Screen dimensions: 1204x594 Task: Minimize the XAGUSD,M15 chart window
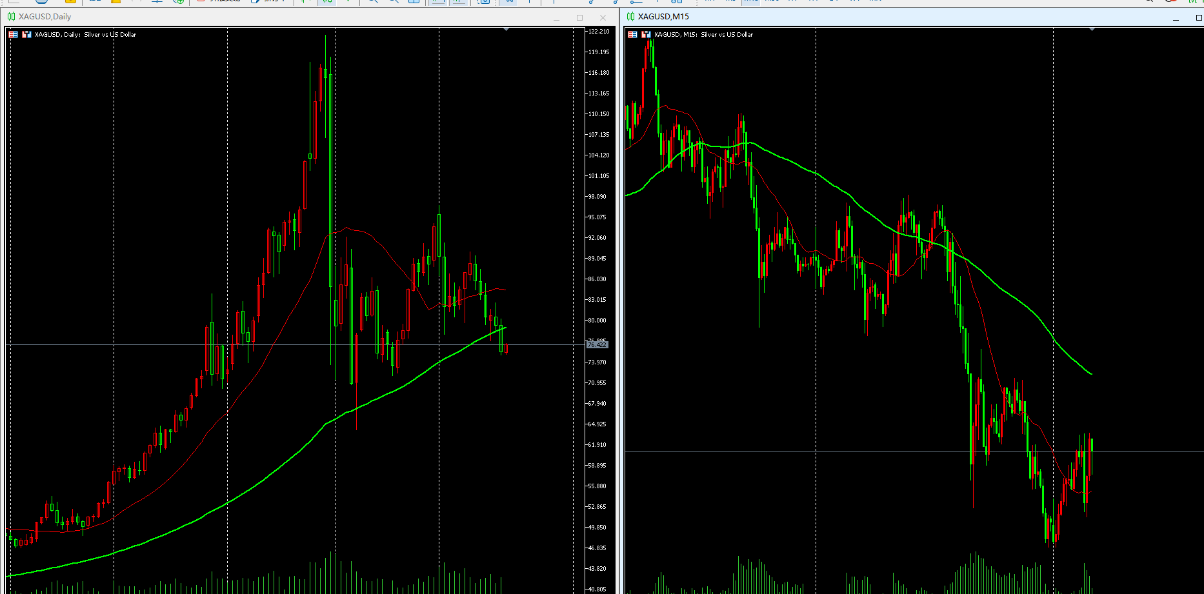tap(1176, 18)
